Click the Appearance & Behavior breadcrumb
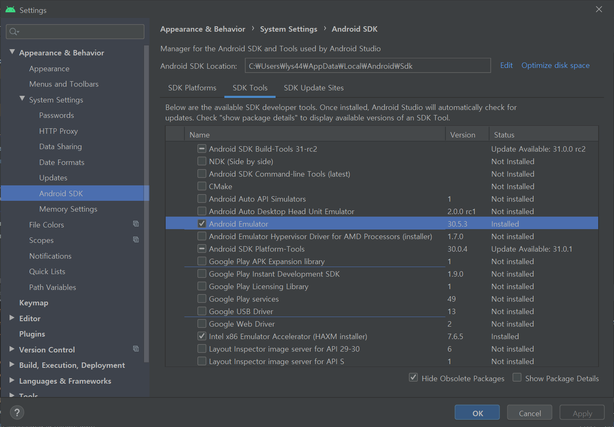The image size is (614, 427). tap(203, 29)
